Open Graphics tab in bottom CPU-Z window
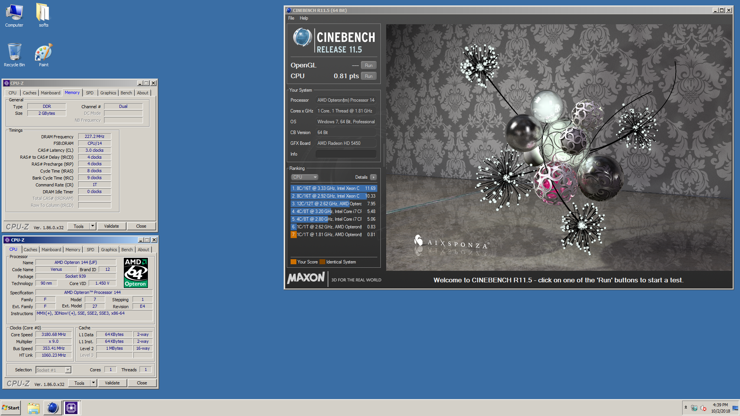The width and height of the screenshot is (740, 416). click(109, 250)
